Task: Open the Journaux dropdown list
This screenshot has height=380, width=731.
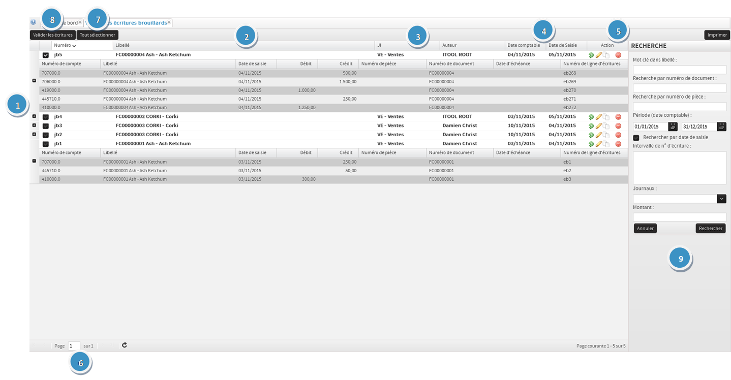Action: coord(721,199)
